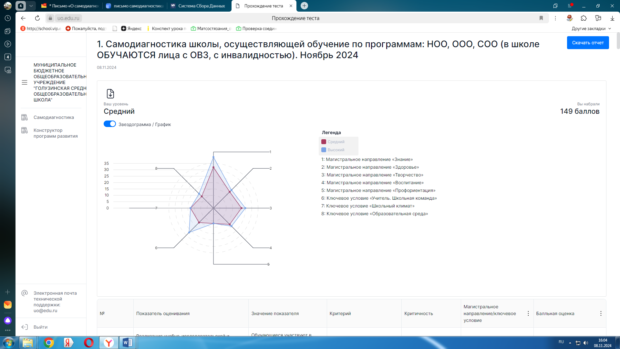Open the side panel screenshot camera icon
This screenshot has width=620, height=349.
tap(8, 70)
